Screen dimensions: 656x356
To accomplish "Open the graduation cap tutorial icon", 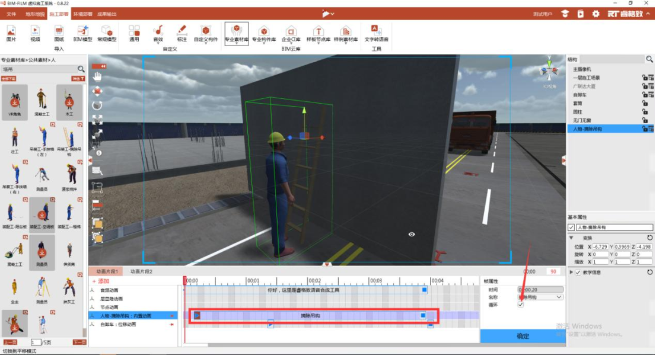I will (565, 14).
